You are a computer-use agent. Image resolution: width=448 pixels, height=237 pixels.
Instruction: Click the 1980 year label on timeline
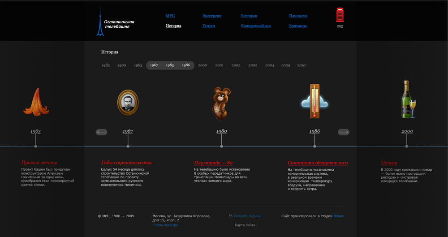click(221, 131)
